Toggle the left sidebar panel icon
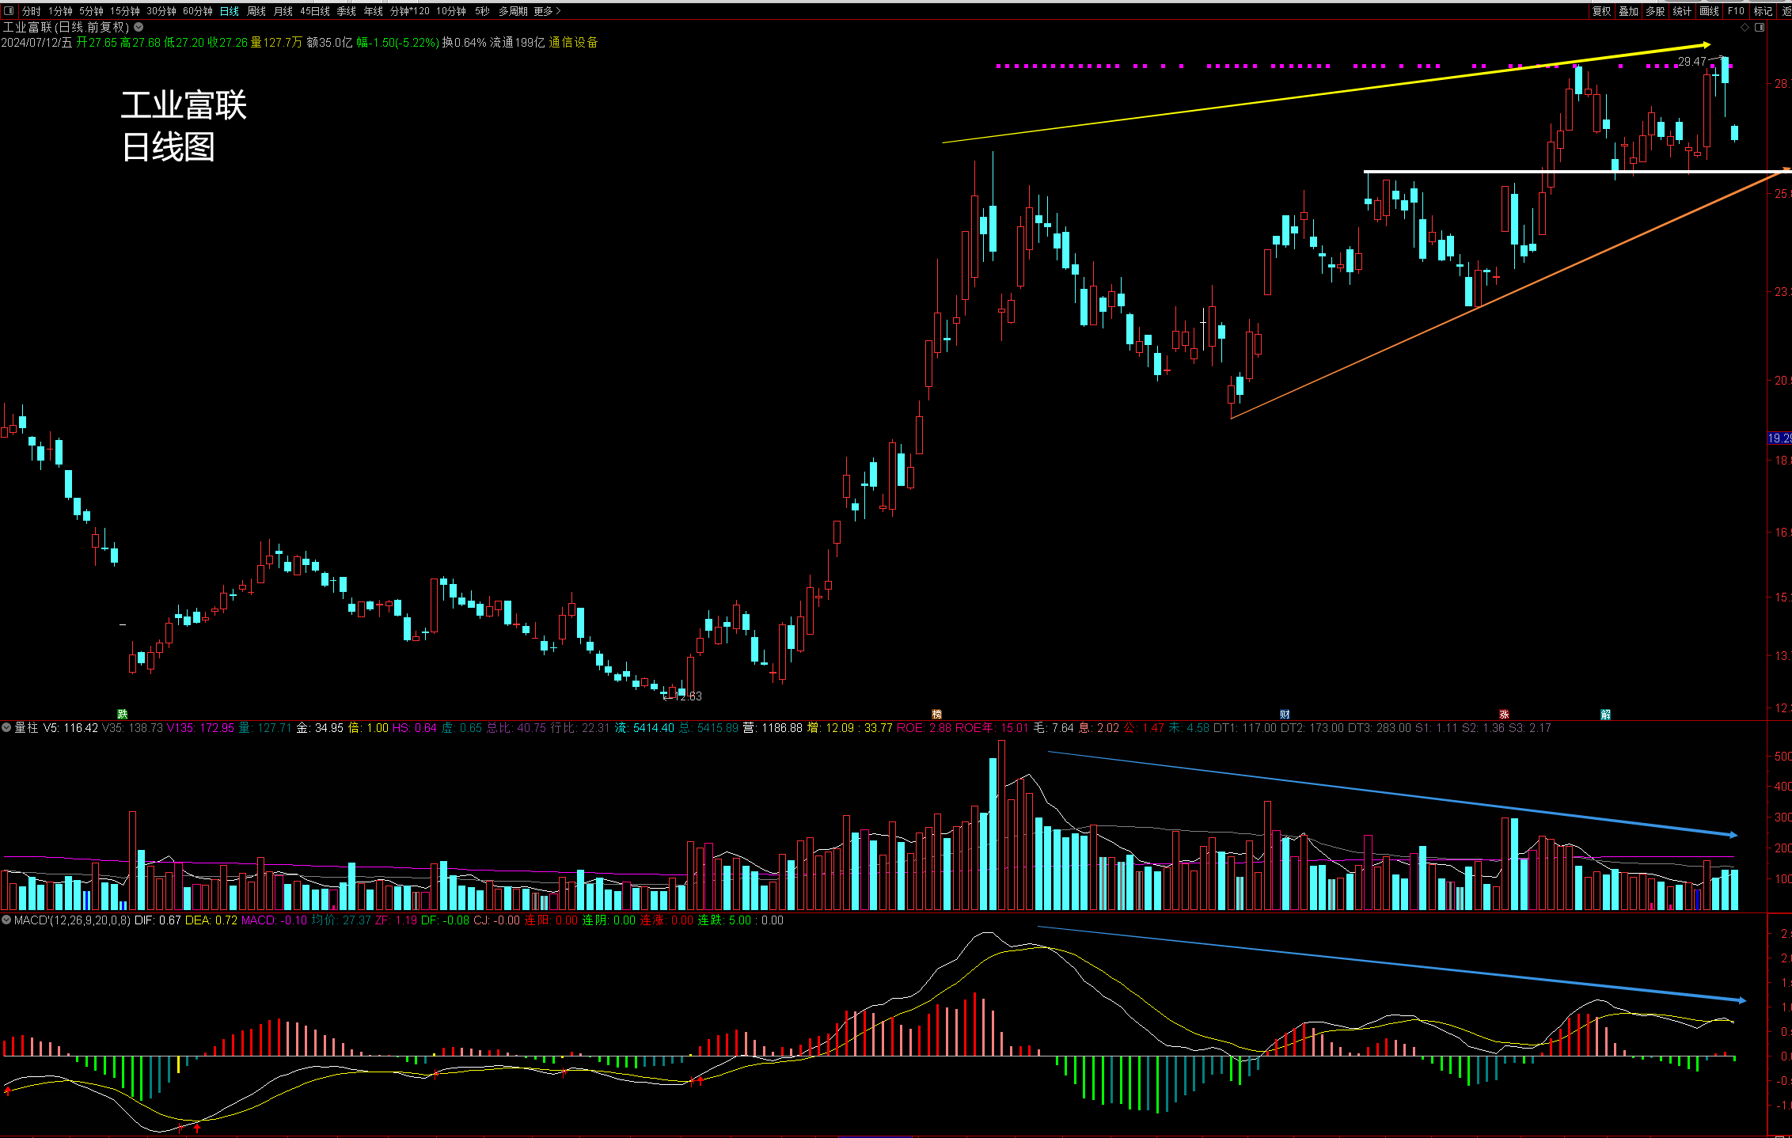This screenshot has width=1792, height=1138. point(9,11)
